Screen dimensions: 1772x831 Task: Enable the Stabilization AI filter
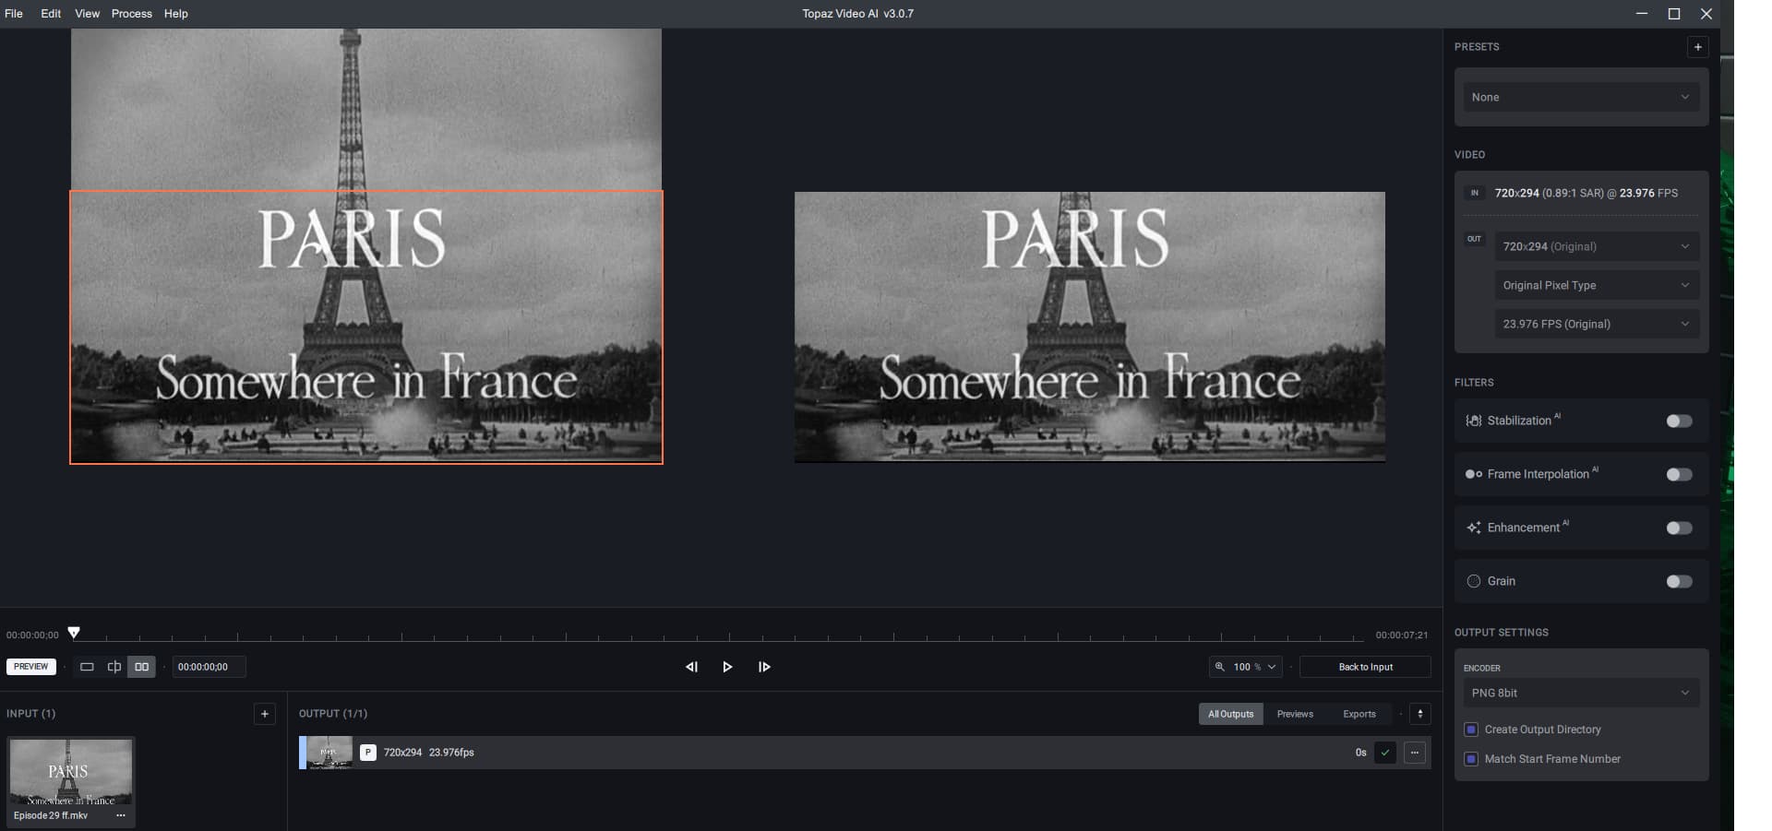1679,421
